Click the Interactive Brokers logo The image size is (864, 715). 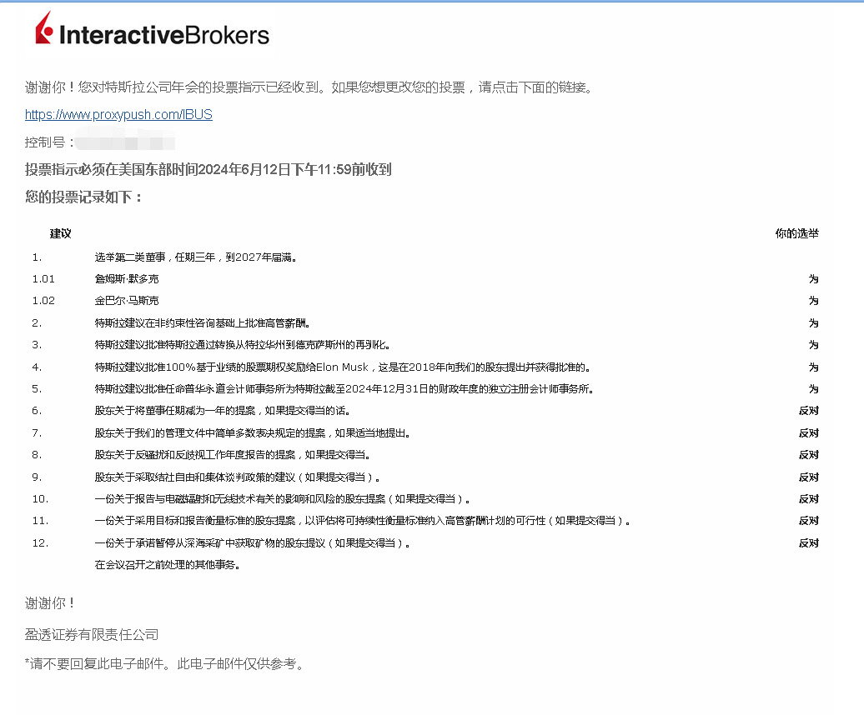[x=152, y=30]
